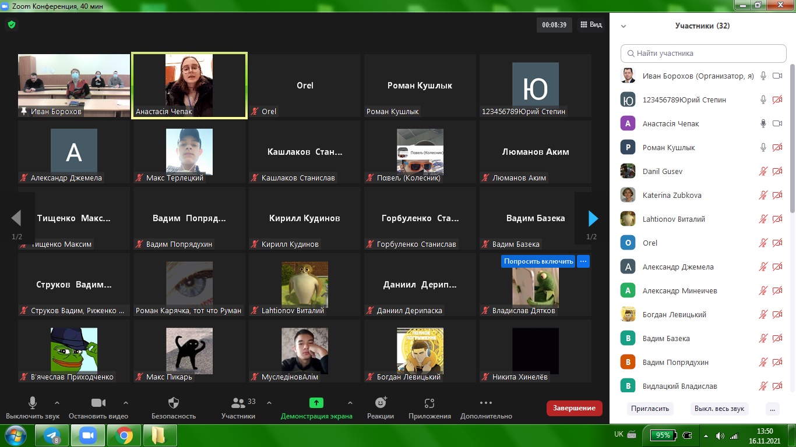The width and height of the screenshot is (796, 447).
Task: Open the ellipsis menu on Владислав Дятков tile
Action: [x=583, y=261]
